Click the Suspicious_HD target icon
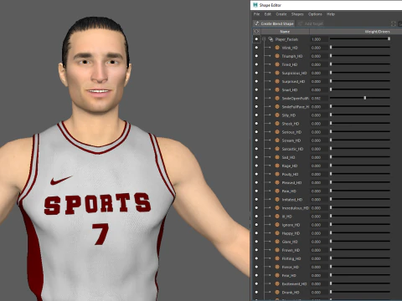The image size is (402, 301). click(x=277, y=73)
